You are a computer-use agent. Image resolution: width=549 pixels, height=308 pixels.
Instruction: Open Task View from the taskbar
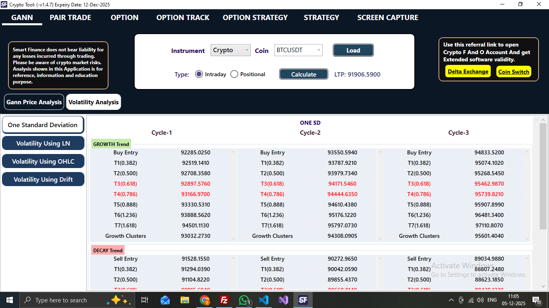[145, 300]
